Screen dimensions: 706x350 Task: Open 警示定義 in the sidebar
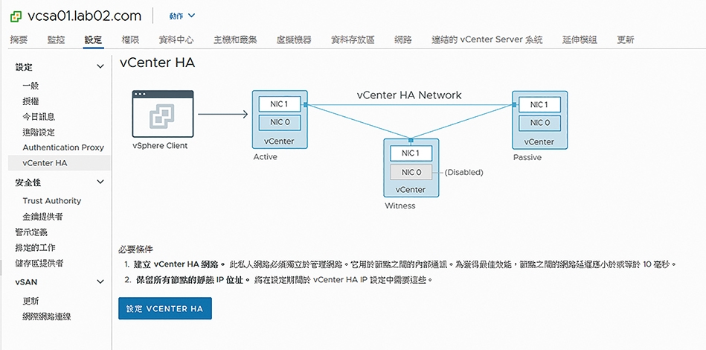pyautogui.click(x=31, y=232)
